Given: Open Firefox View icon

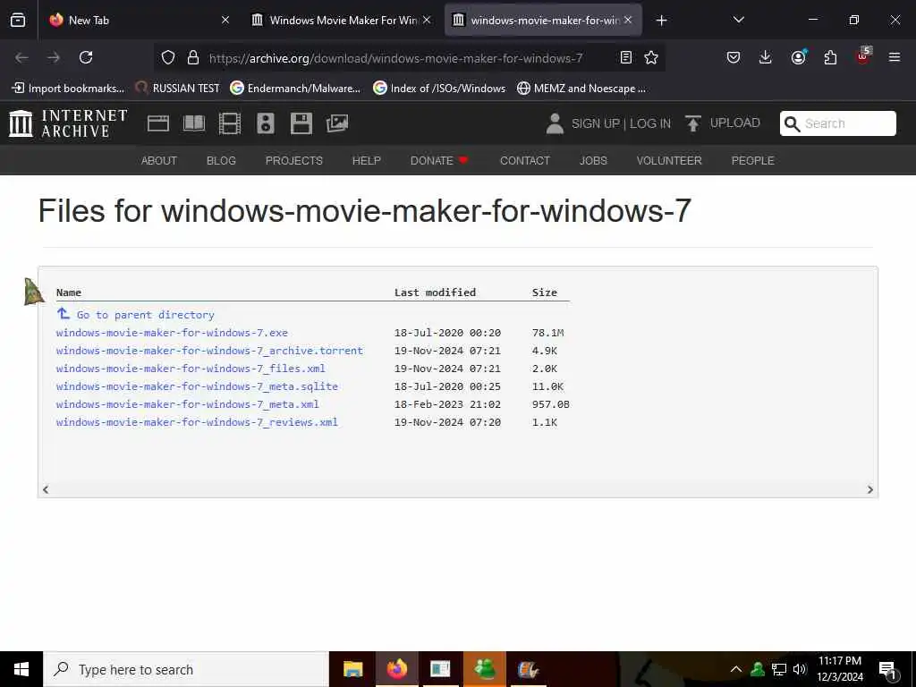Looking at the screenshot, I should click(18, 20).
